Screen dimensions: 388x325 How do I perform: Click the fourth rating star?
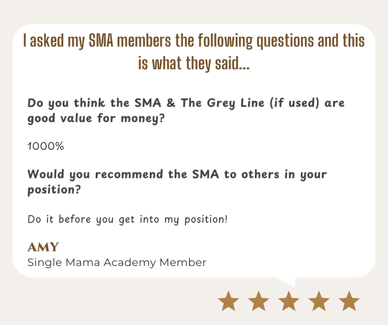point(319,301)
